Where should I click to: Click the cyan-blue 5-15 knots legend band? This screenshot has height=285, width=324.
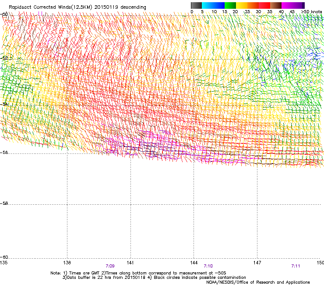point(213,5)
